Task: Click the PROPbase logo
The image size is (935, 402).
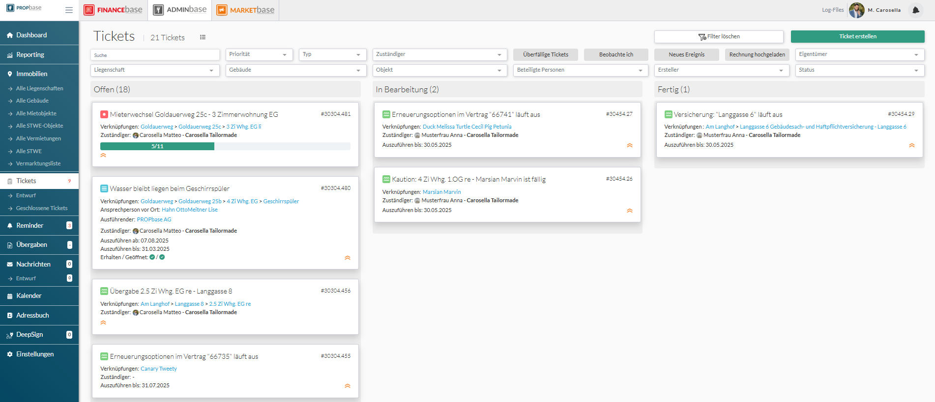Action: (25, 8)
